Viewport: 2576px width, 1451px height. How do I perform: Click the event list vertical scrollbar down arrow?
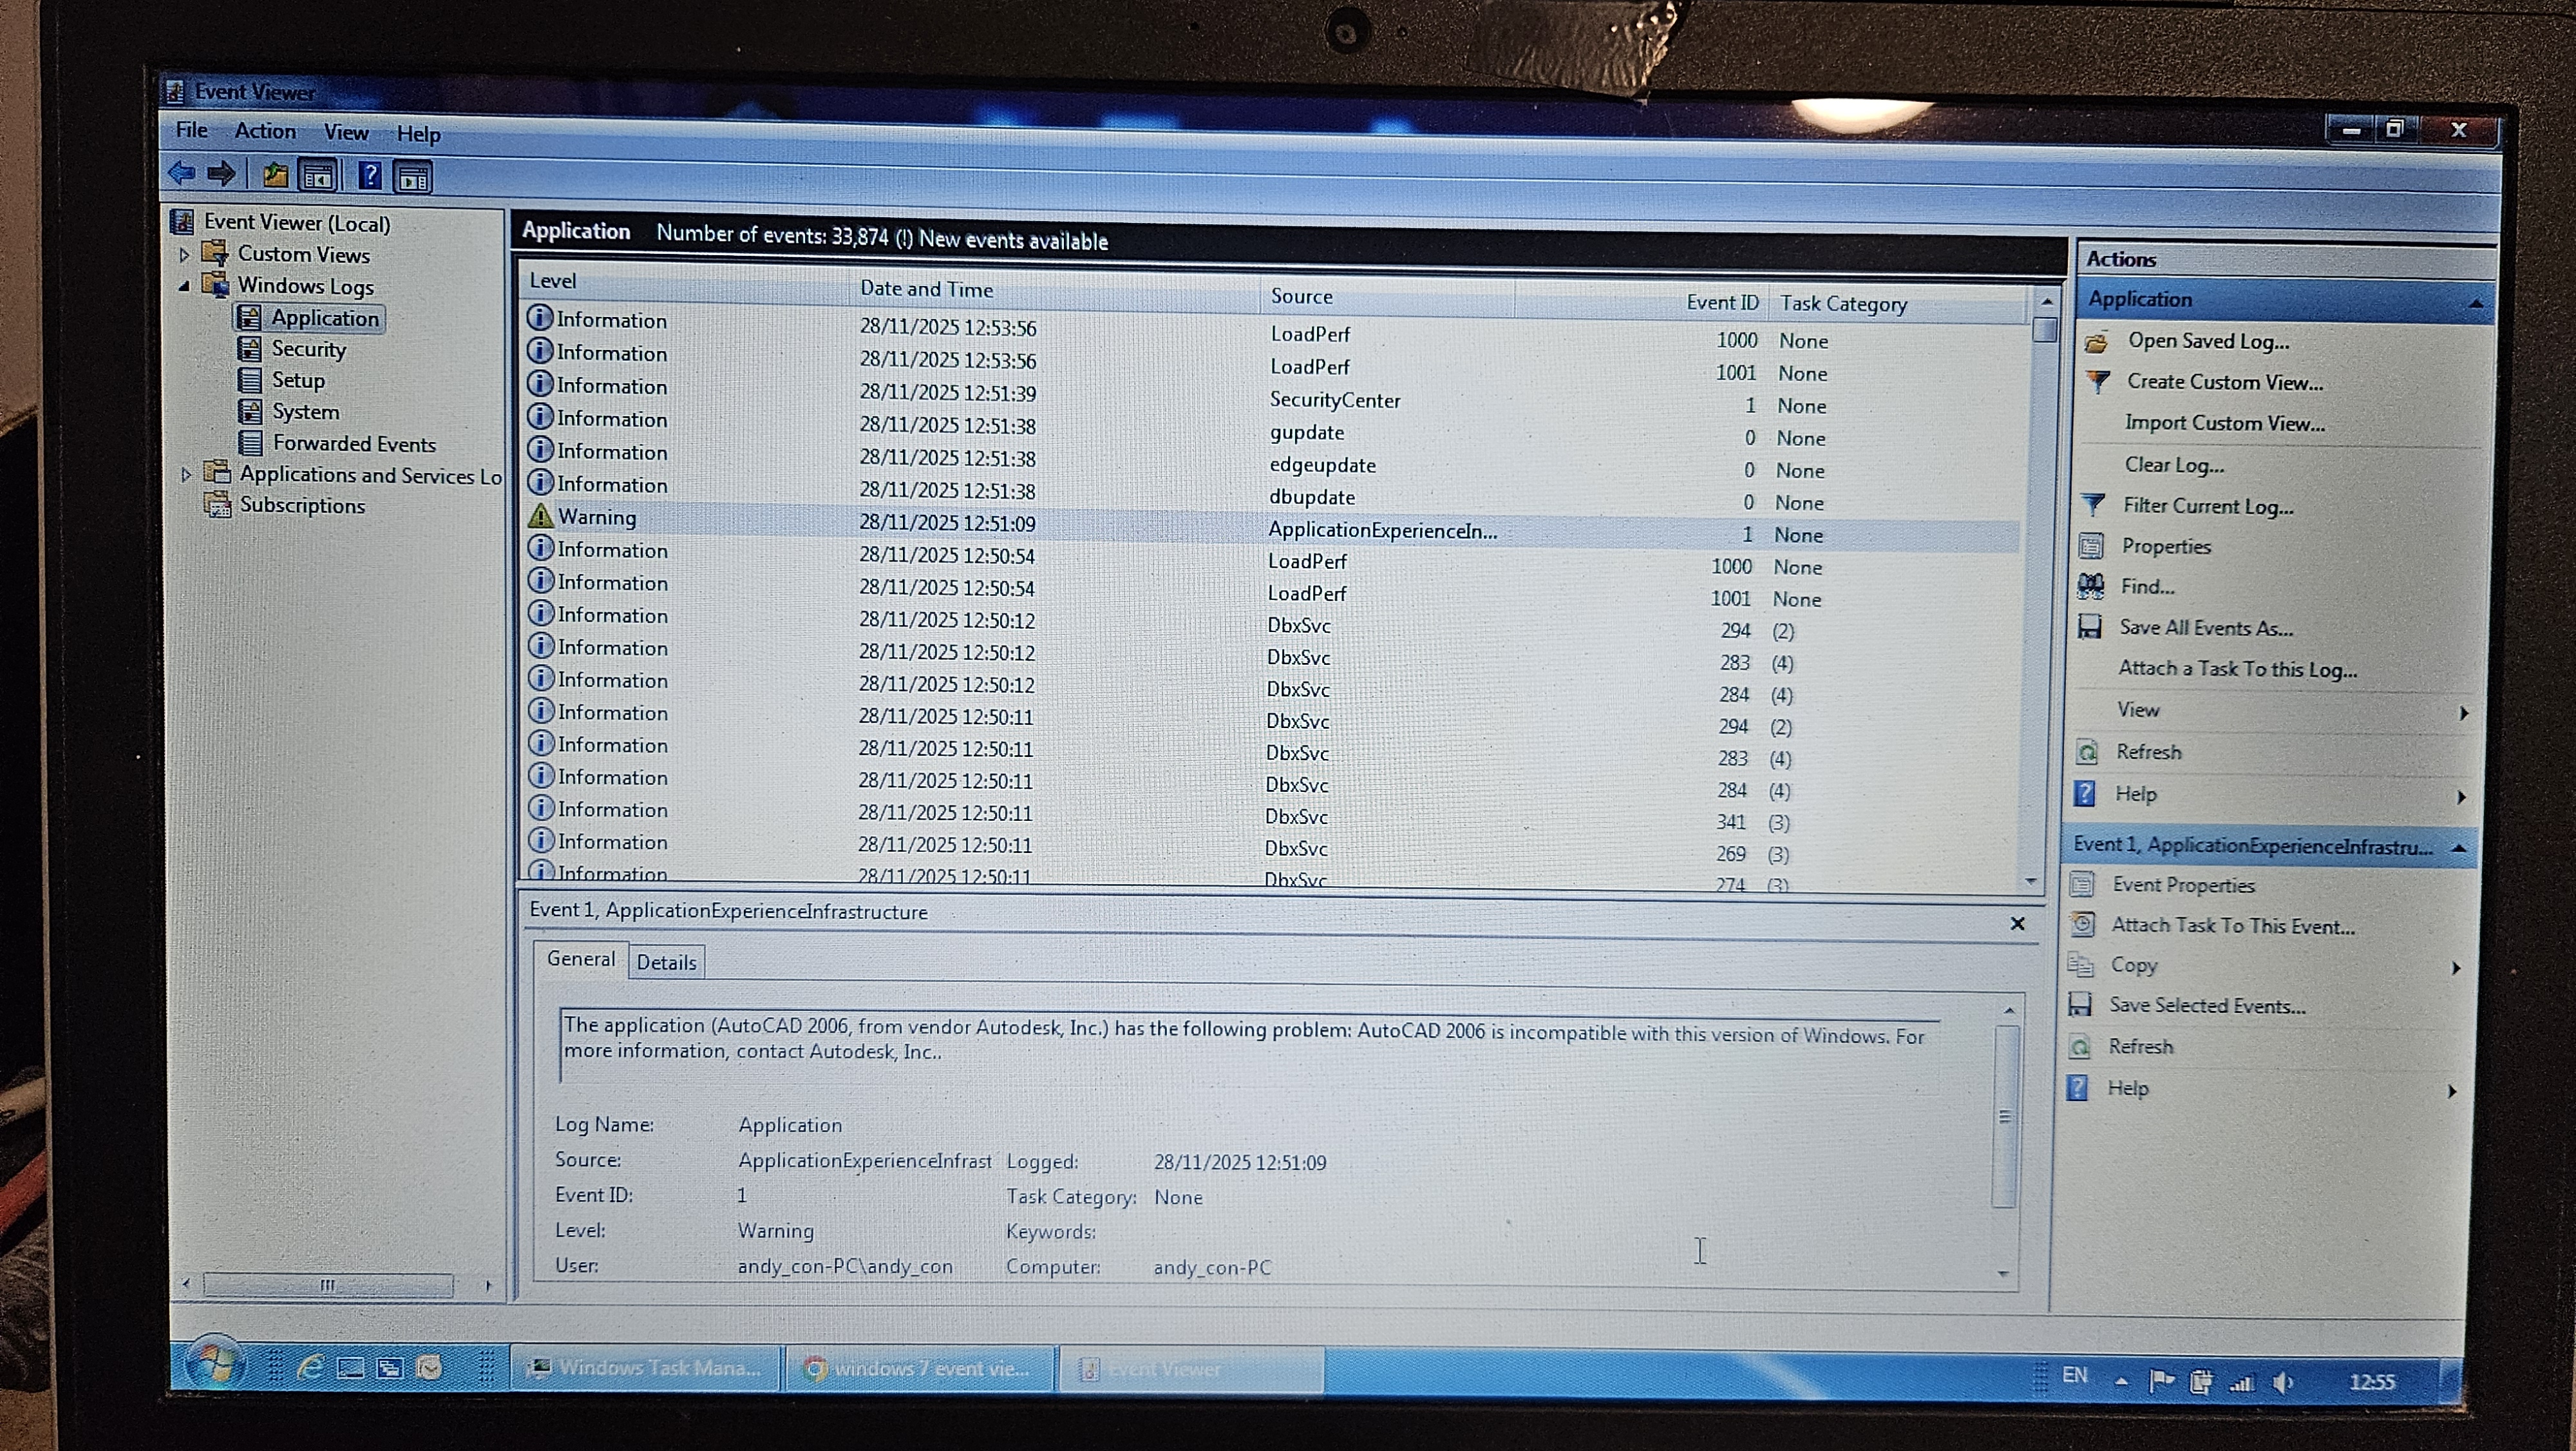point(2031,881)
